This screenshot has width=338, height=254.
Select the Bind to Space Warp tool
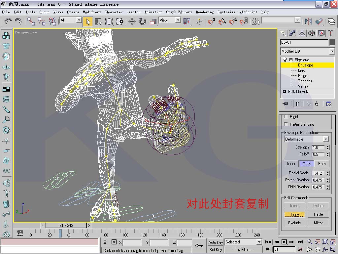(x=52, y=21)
